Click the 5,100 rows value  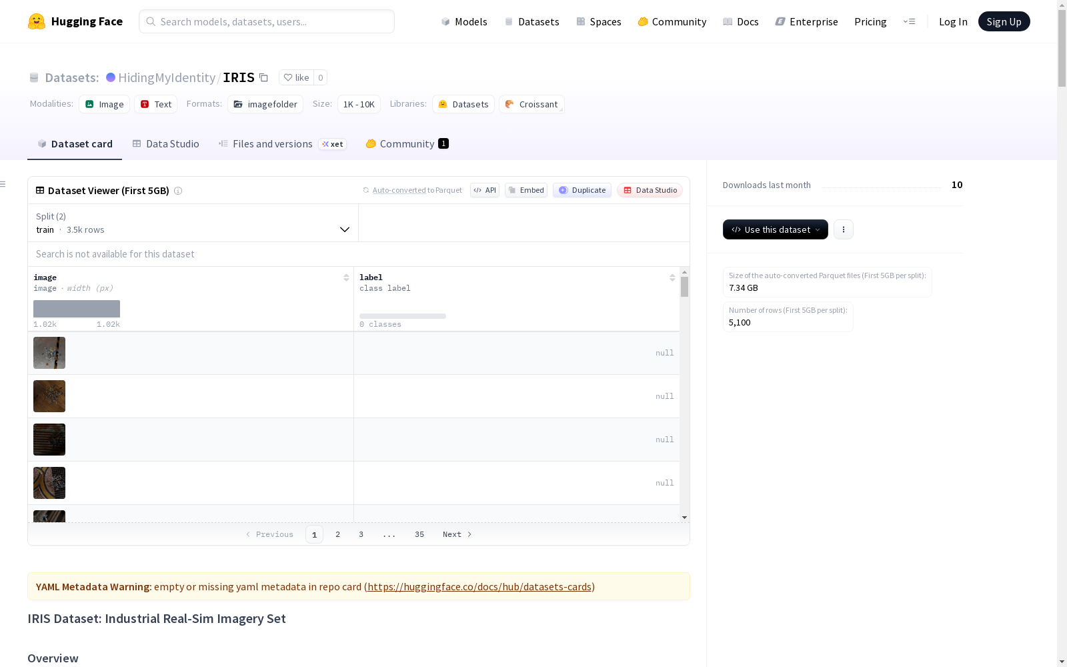[x=740, y=323]
